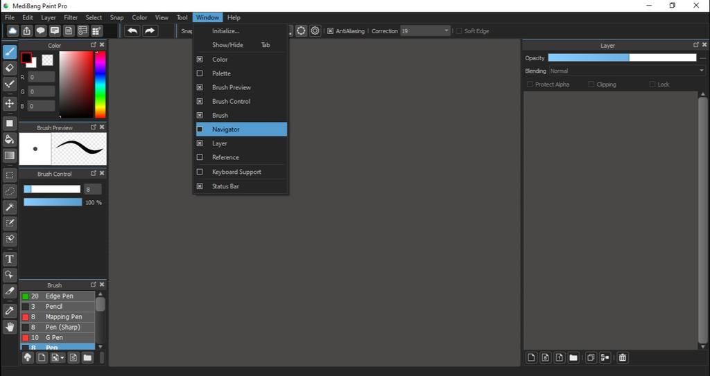The image size is (710, 376).
Task: Click the Undo arrow button
Action: pyautogui.click(x=132, y=30)
